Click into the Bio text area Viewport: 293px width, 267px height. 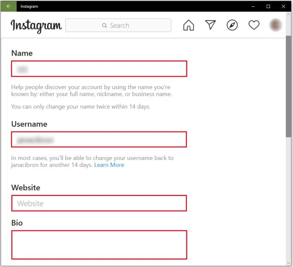click(99, 245)
